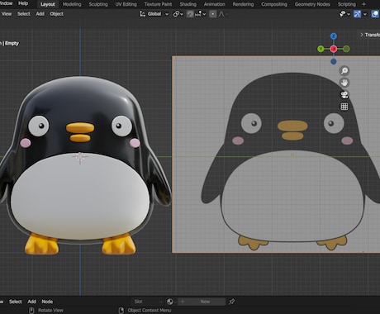Toggle the snapping magnet button

coord(190,14)
